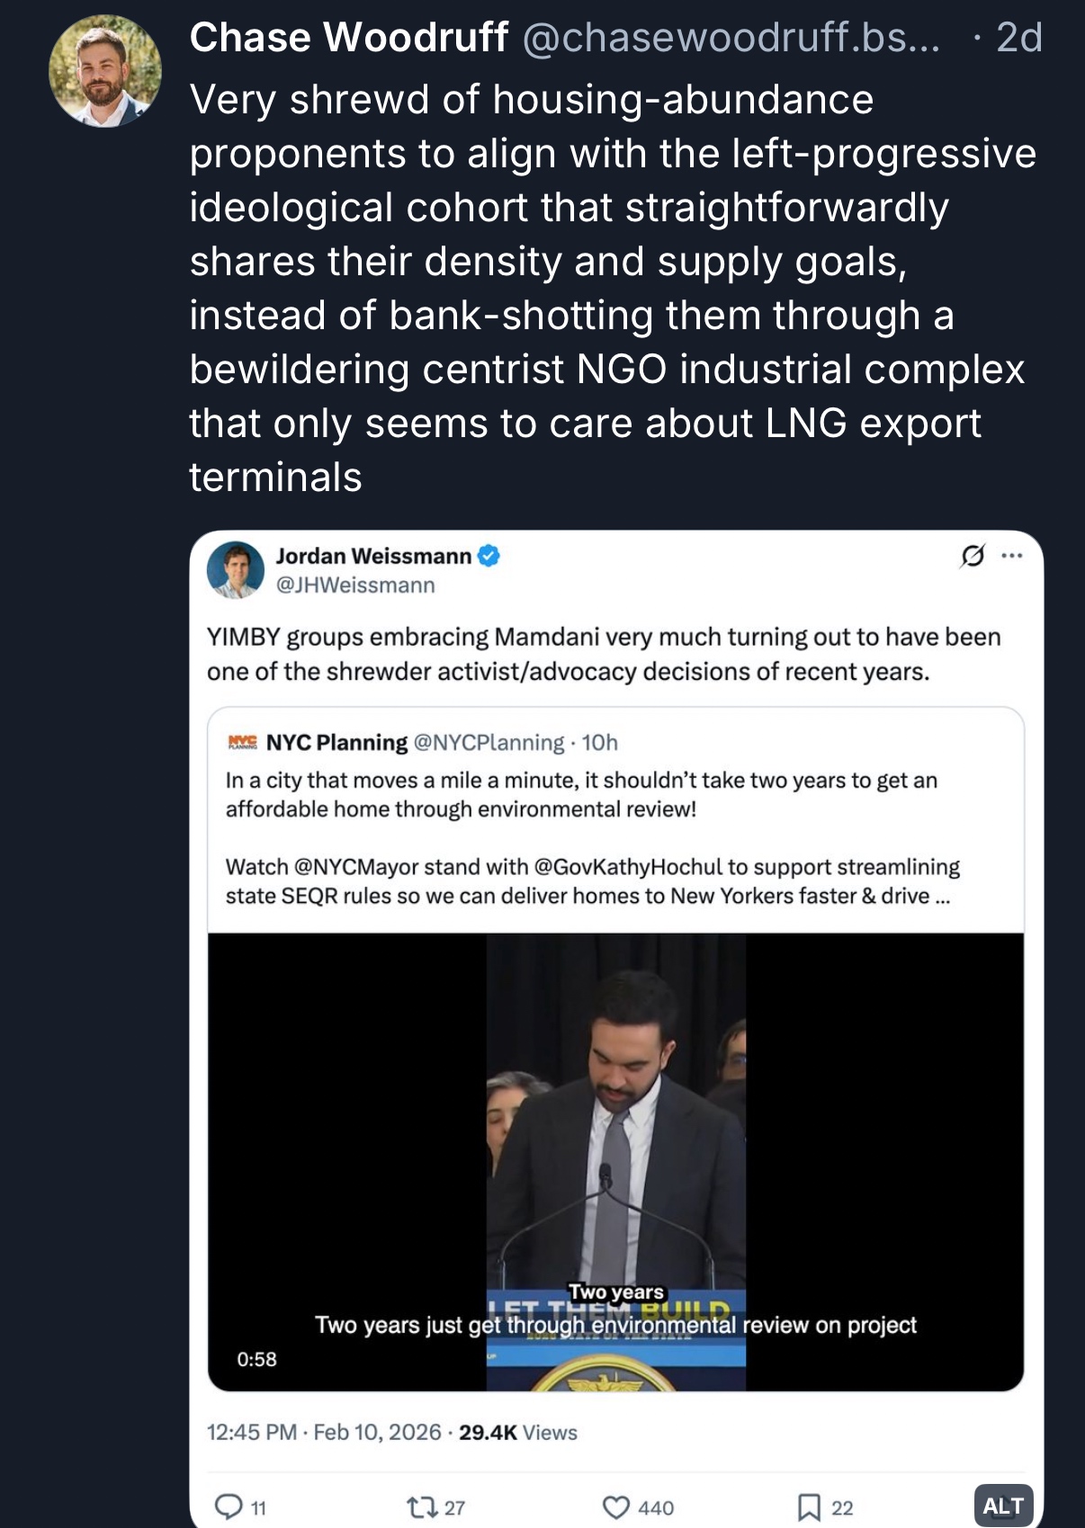1085x1528 pixels.
Task: Click the @JHWeissmann handle
Action: (x=355, y=585)
